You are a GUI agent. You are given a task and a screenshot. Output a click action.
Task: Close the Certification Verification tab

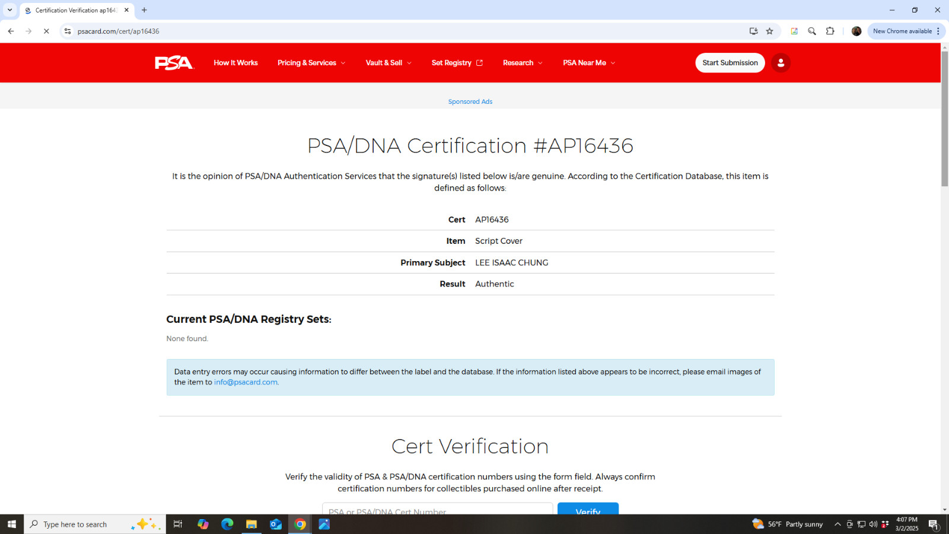(x=126, y=10)
